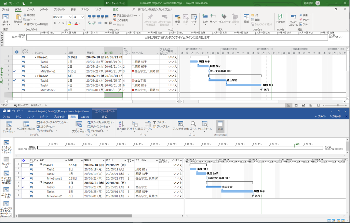Click the Paste (貼り付け) icon in Project
Viewport: 350px width, 223px height.
(18, 17)
